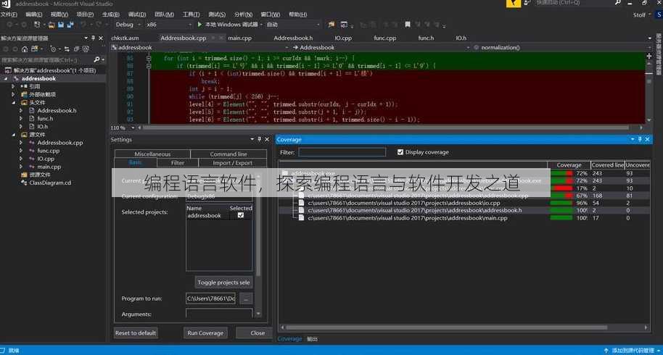
Task: Click the Arguments input field
Action: pos(219,314)
